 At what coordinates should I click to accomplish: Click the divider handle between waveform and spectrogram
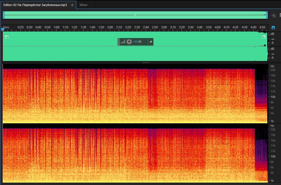pos(146,63)
